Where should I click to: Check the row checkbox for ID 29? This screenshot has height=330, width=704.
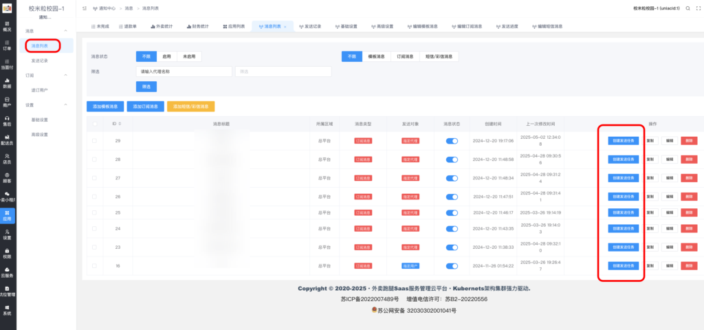click(94, 141)
